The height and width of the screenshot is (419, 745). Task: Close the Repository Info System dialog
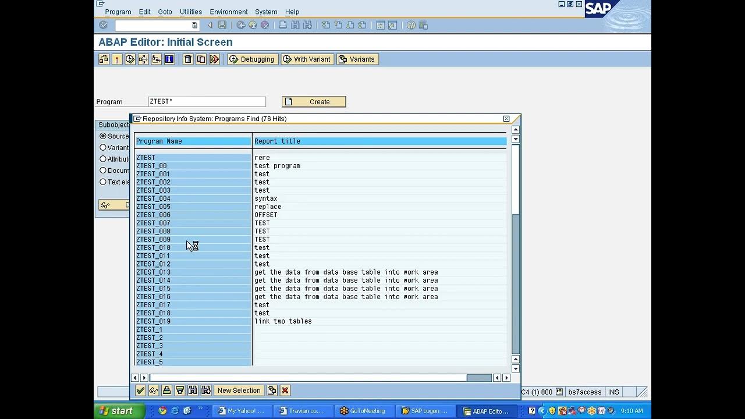[x=506, y=119]
